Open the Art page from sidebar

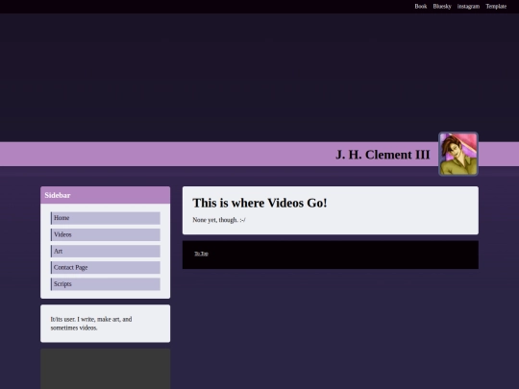[x=106, y=251]
